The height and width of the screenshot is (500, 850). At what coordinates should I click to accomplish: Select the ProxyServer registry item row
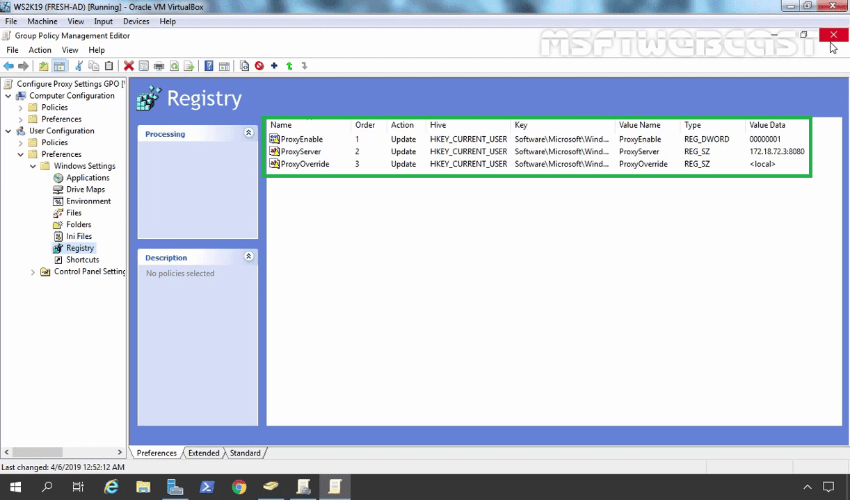538,151
